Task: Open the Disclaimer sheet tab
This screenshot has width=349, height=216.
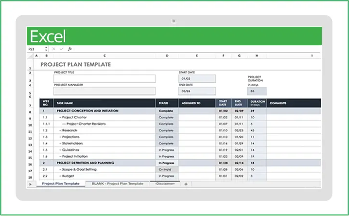Action: click(x=165, y=184)
